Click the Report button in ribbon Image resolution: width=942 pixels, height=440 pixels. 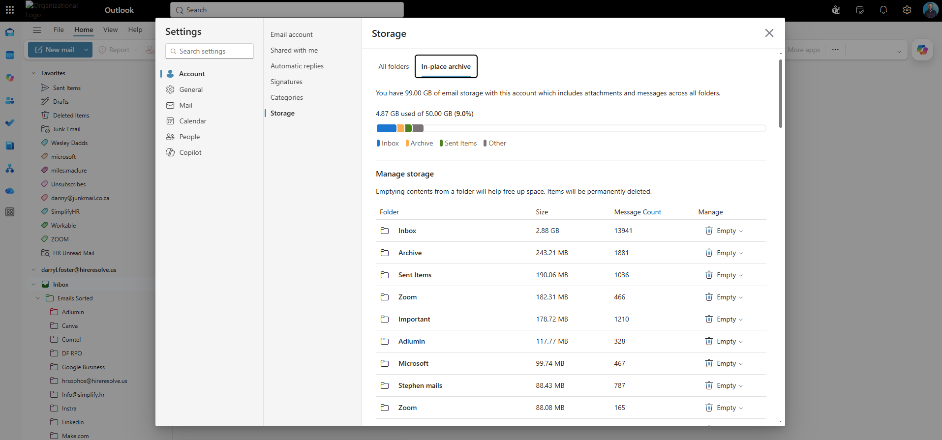coord(114,50)
